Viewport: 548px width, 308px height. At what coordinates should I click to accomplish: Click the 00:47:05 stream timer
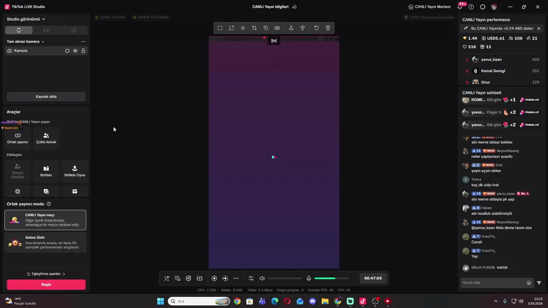373,278
